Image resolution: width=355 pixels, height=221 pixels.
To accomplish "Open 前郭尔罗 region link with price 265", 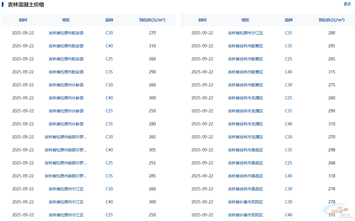I will pyautogui.click(x=66, y=137).
